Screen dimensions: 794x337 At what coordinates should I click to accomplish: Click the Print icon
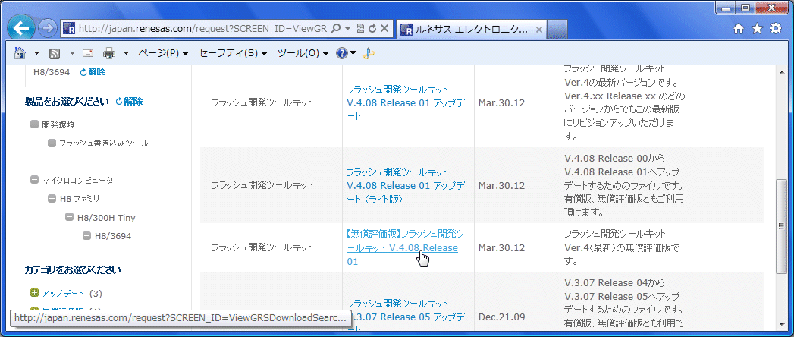(109, 53)
